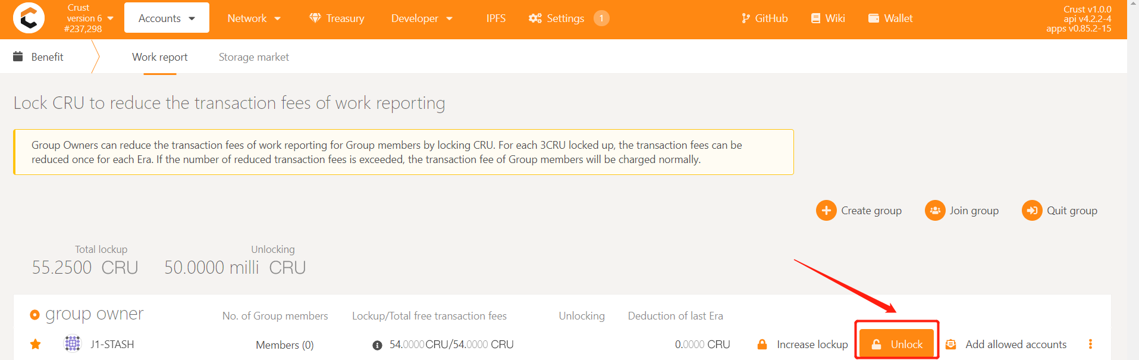Click the Join group people icon
Screen dimensions: 1139x360
pyautogui.click(x=935, y=211)
